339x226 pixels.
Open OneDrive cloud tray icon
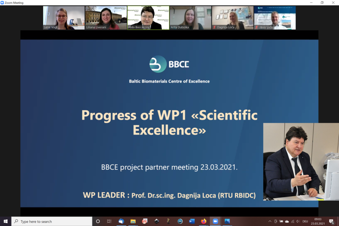coord(287,221)
